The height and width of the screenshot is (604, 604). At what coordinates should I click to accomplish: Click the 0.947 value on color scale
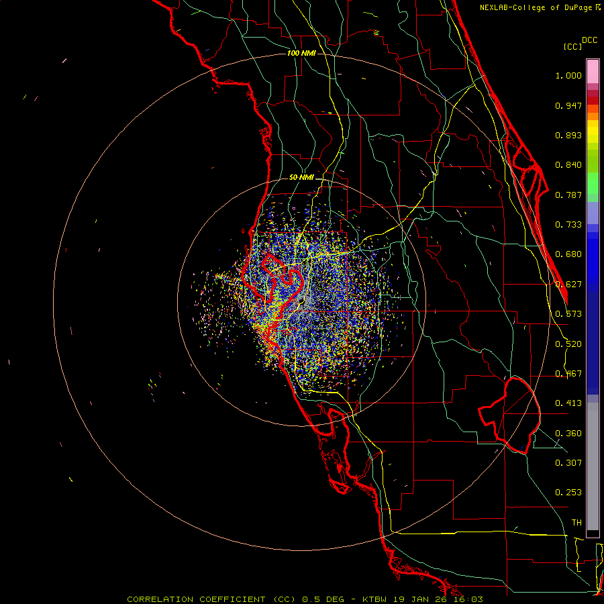point(568,105)
